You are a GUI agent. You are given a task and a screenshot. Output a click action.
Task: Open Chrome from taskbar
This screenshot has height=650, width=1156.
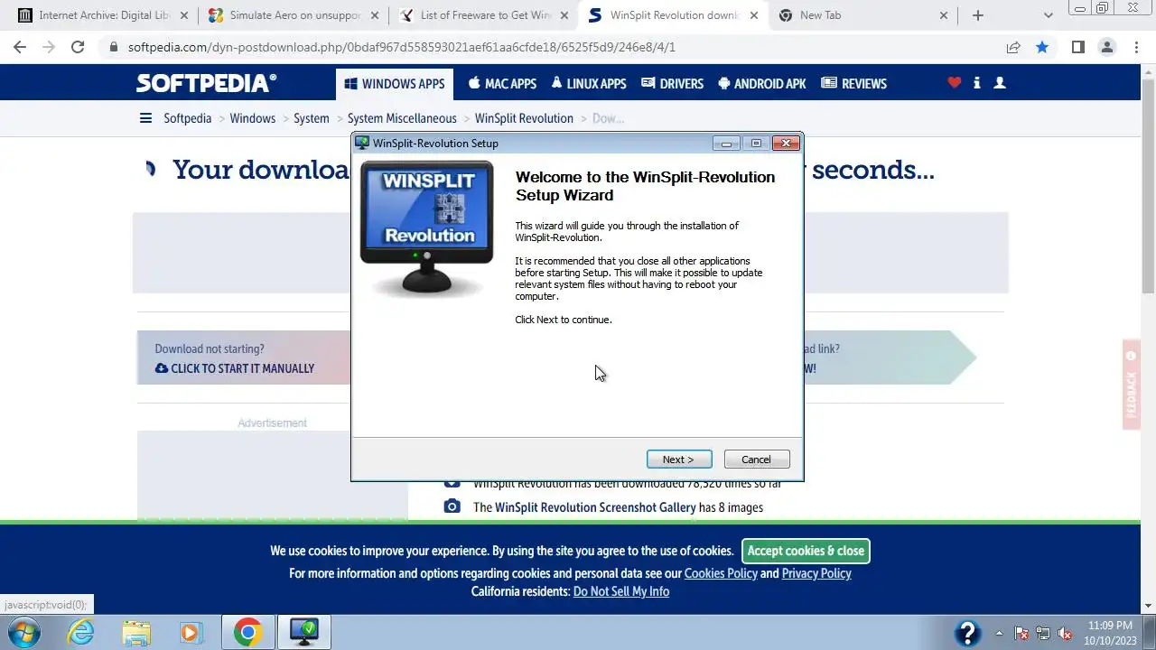point(247,633)
